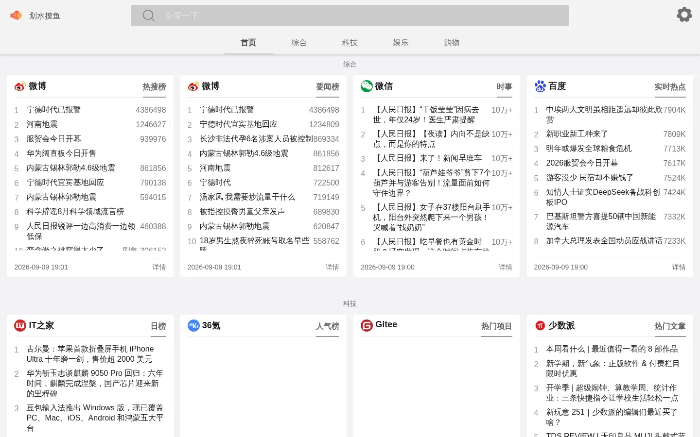Screen dimensions: 700x437
Task: Open 详情 in Weibo 要闻榜 card
Action: pyautogui.click(x=332, y=267)
